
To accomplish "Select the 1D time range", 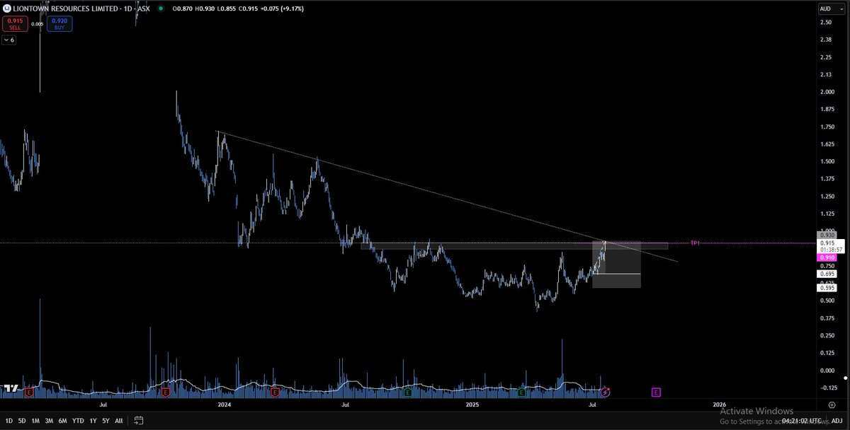I will [8, 420].
